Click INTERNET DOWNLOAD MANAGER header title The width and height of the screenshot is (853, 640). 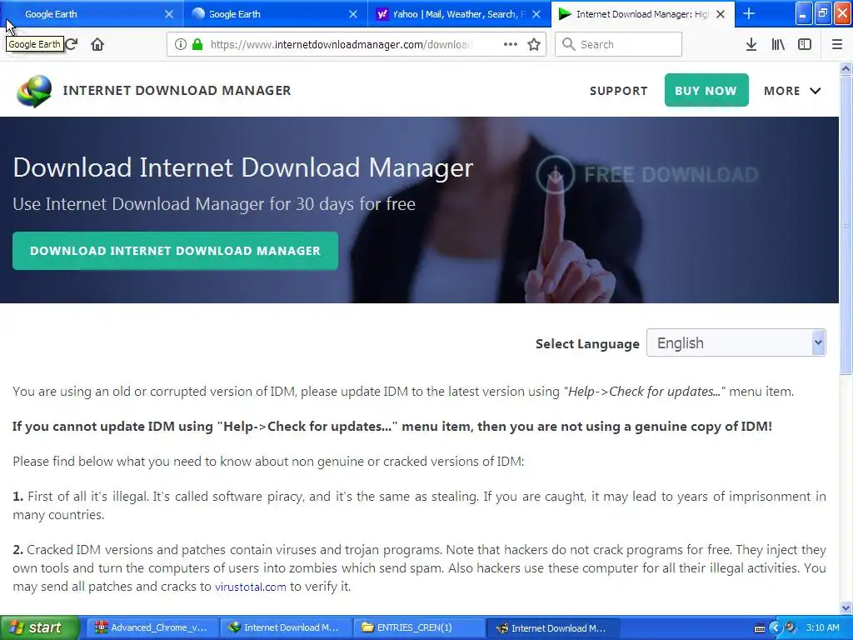coord(177,90)
